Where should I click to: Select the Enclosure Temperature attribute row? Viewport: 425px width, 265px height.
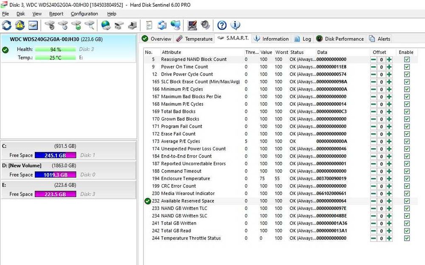click(280, 179)
